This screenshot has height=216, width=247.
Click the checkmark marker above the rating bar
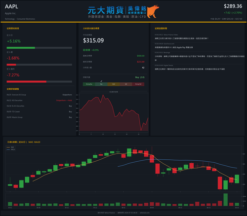pos(101,81)
